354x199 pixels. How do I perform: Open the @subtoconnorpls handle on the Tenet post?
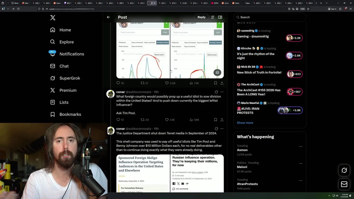[138, 129]
